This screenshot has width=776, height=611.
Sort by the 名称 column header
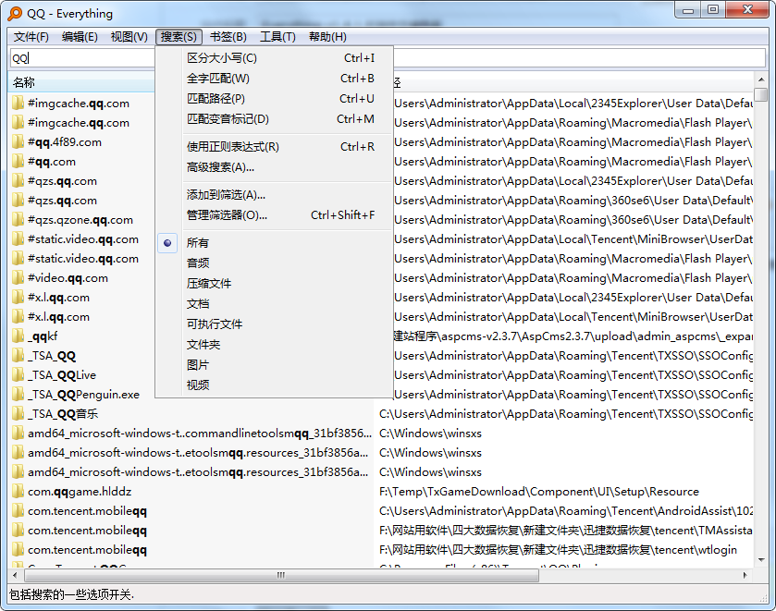click(81, 82)
